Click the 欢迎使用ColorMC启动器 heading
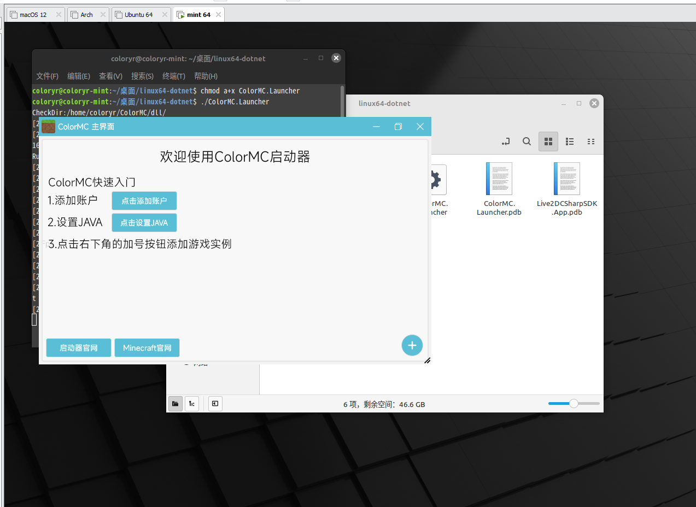696x507 pixels. [235, 157]
